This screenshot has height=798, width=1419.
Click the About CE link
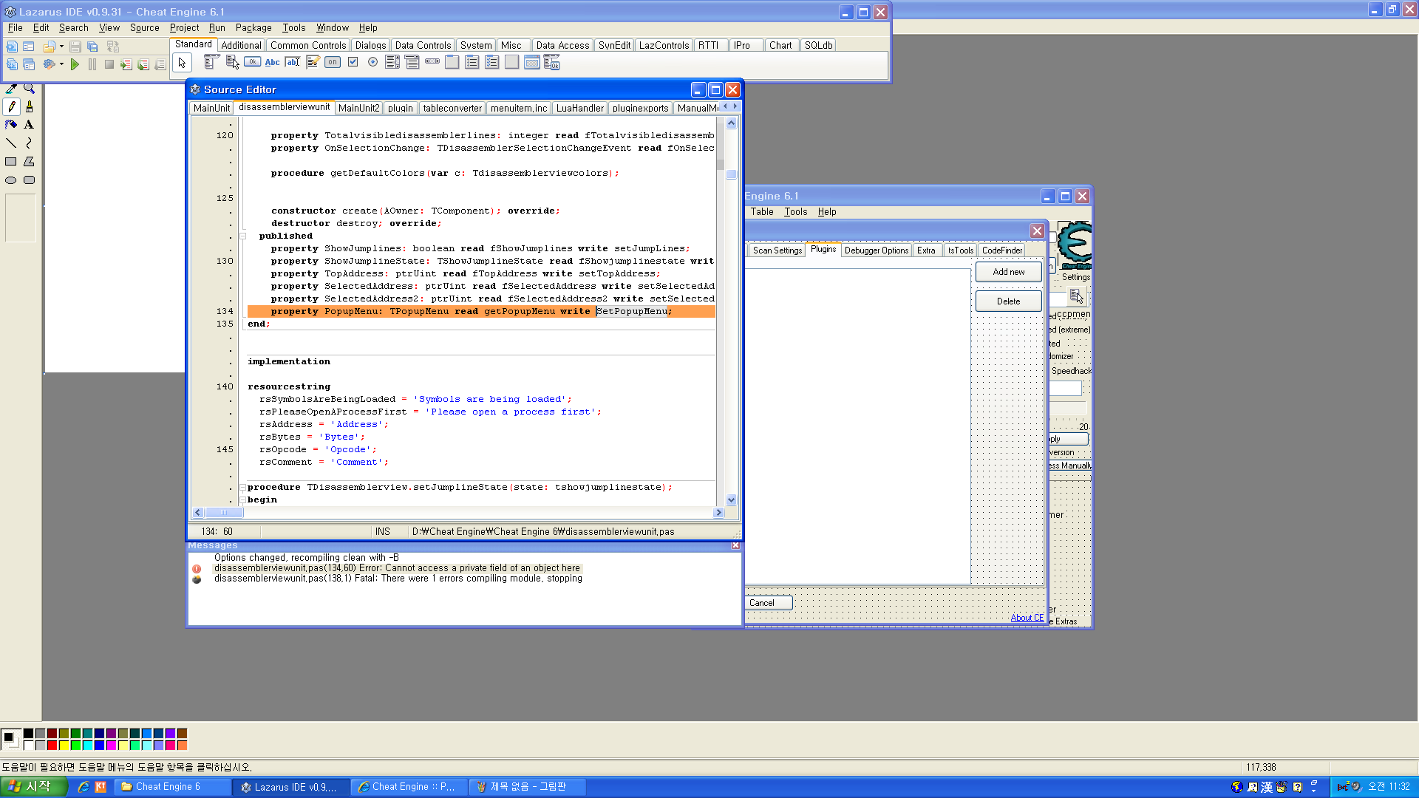point(1027,618)
